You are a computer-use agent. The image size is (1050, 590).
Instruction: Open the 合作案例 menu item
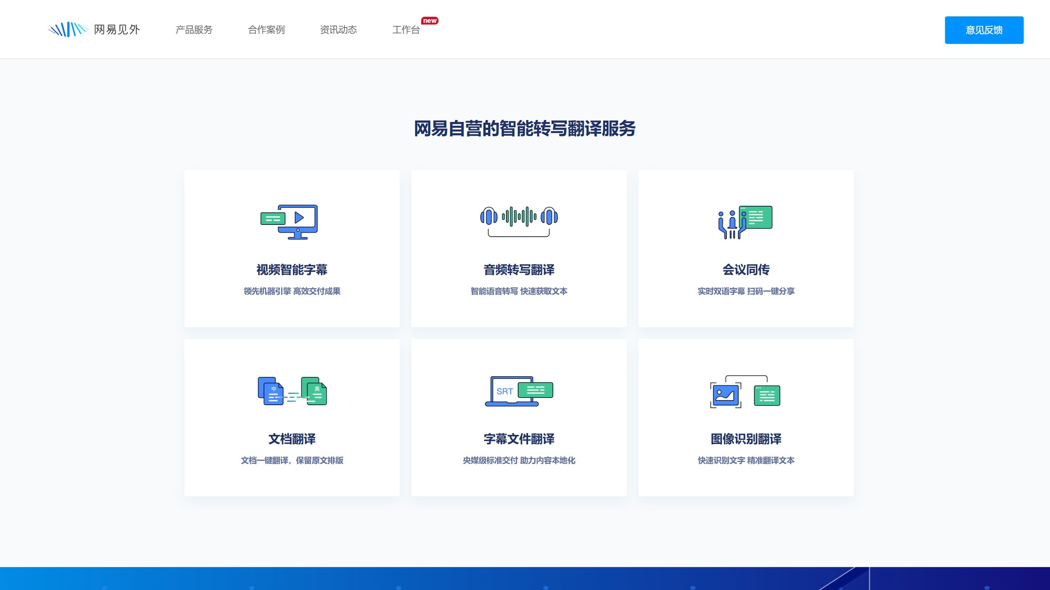tap(267, 29)
